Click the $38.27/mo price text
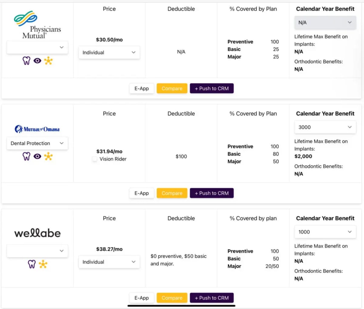364x309 pixels. [109, 249]
